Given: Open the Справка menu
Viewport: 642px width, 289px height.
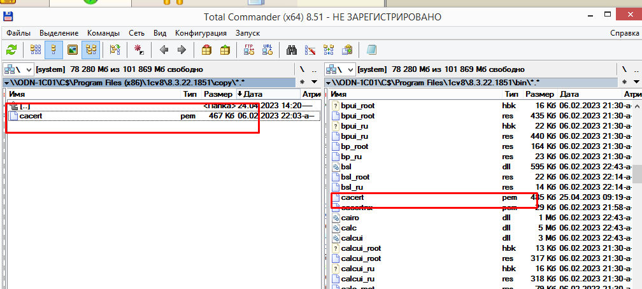Looking at the screenshot, I should click(624, 33).
